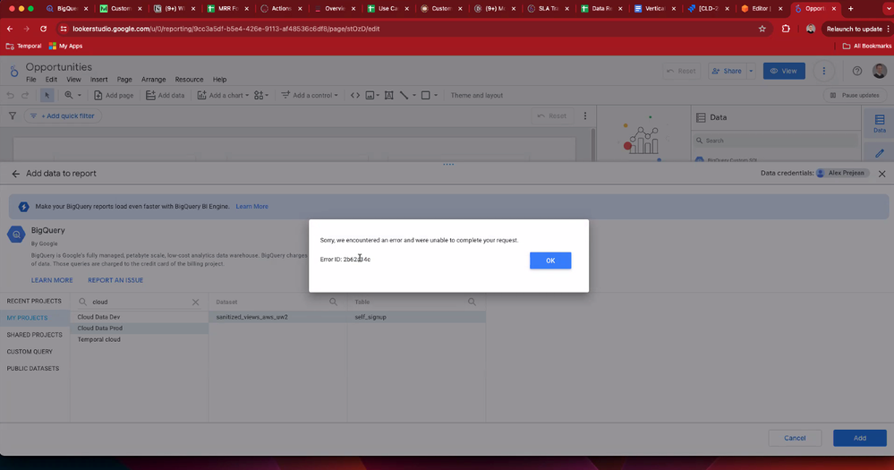The height and width of the screenshot is (470, 894).
Task: Click the Cancel button
Action: tap(795, 438)
